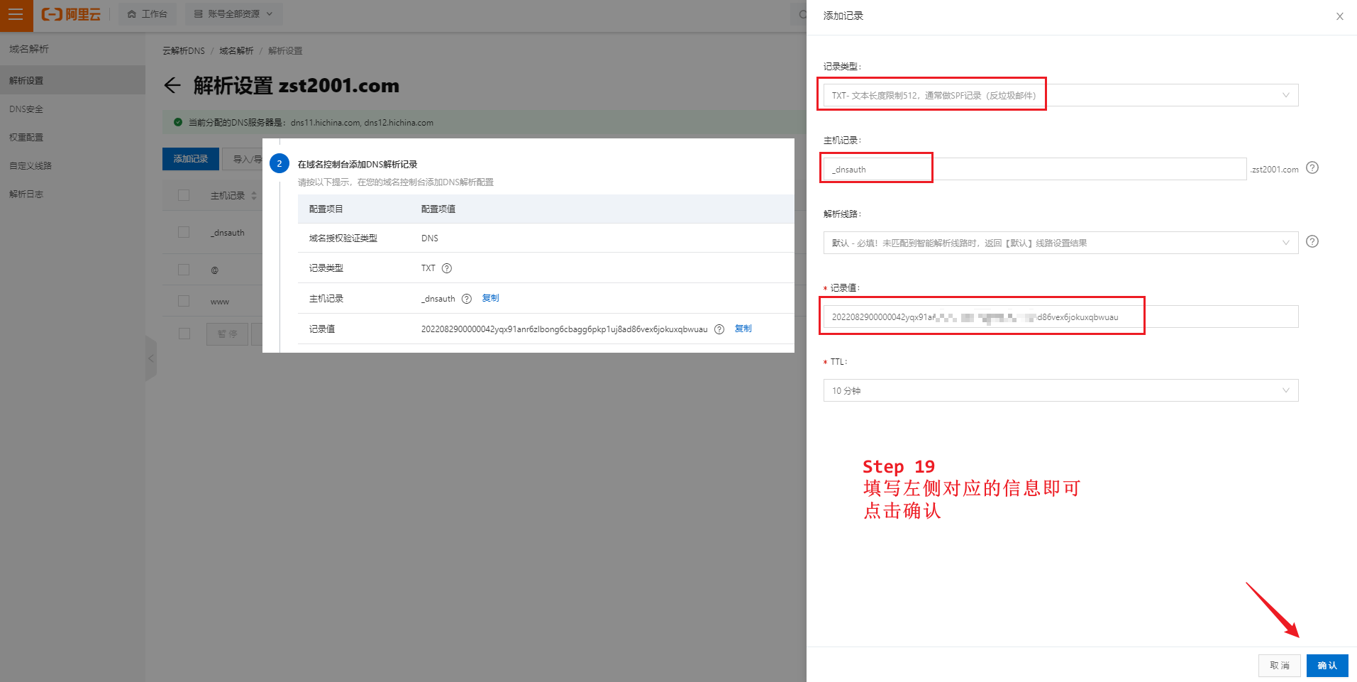Toggle select-all checkbox in records table header
1357x682 pixels.
click(x=184, y=195)
